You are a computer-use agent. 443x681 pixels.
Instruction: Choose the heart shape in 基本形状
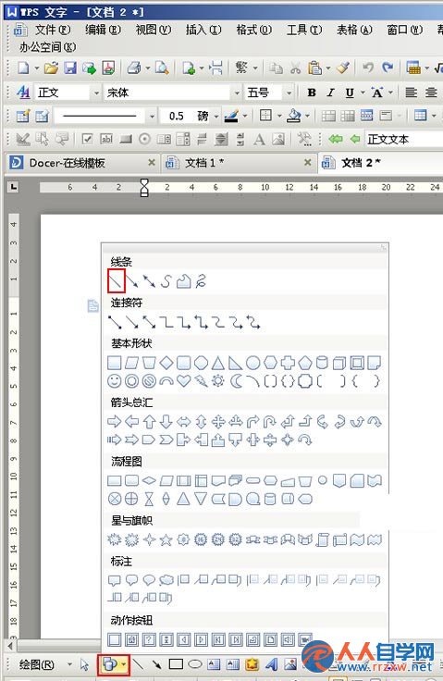(x=183, y=381)
